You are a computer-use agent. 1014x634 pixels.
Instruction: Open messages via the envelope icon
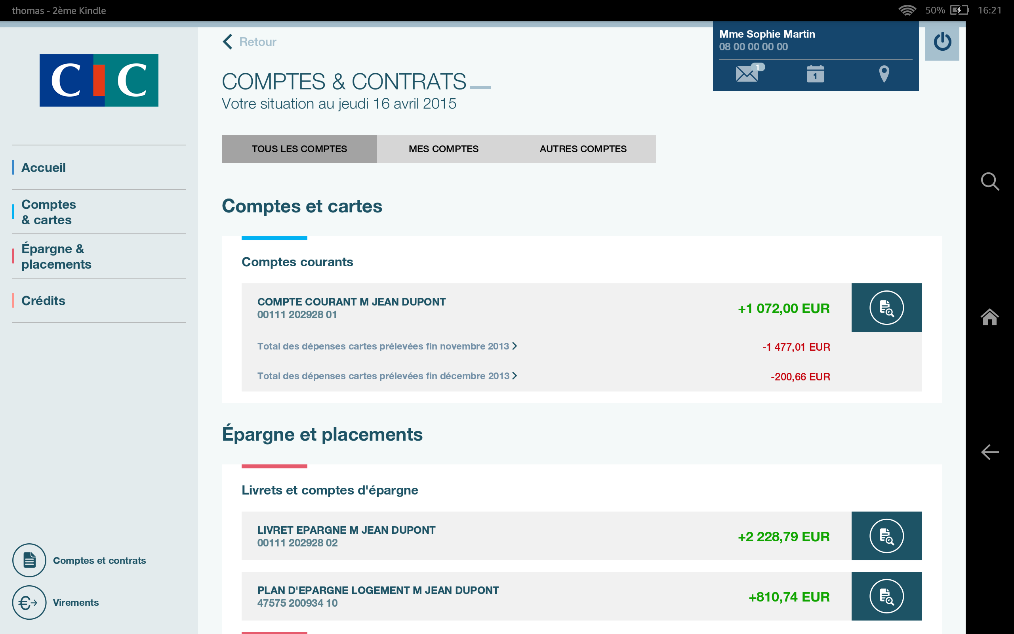coord(747,74)
